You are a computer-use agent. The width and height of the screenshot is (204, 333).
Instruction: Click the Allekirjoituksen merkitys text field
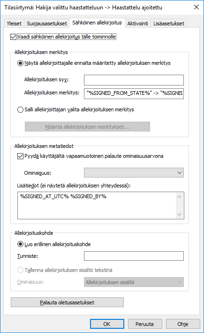[134, 93]
